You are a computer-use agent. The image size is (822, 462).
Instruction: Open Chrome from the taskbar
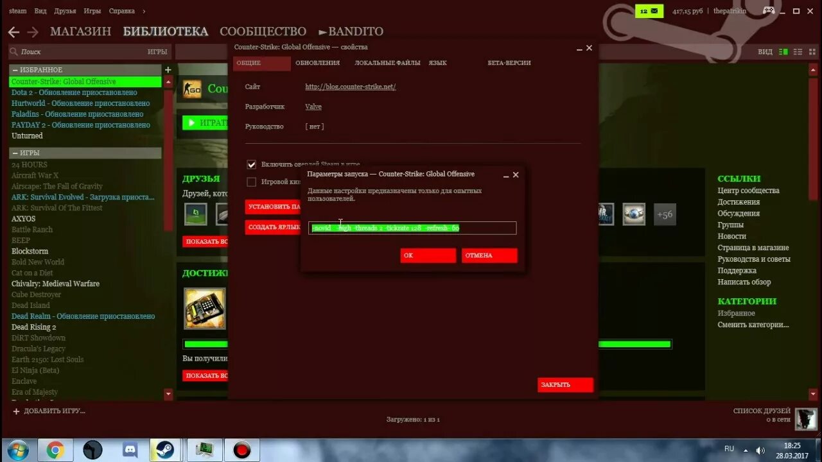pyautogui.click(x=55, y=450)
